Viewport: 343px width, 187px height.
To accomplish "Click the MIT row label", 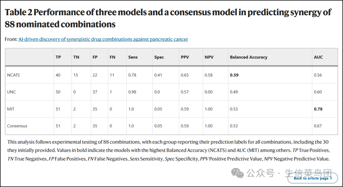I will click(x=11, y=109).
